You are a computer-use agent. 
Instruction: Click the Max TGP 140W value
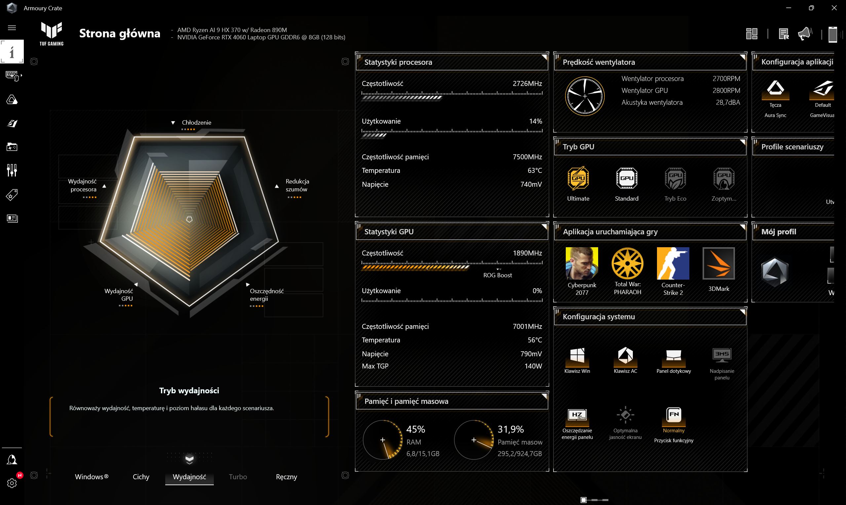[533, 366]
